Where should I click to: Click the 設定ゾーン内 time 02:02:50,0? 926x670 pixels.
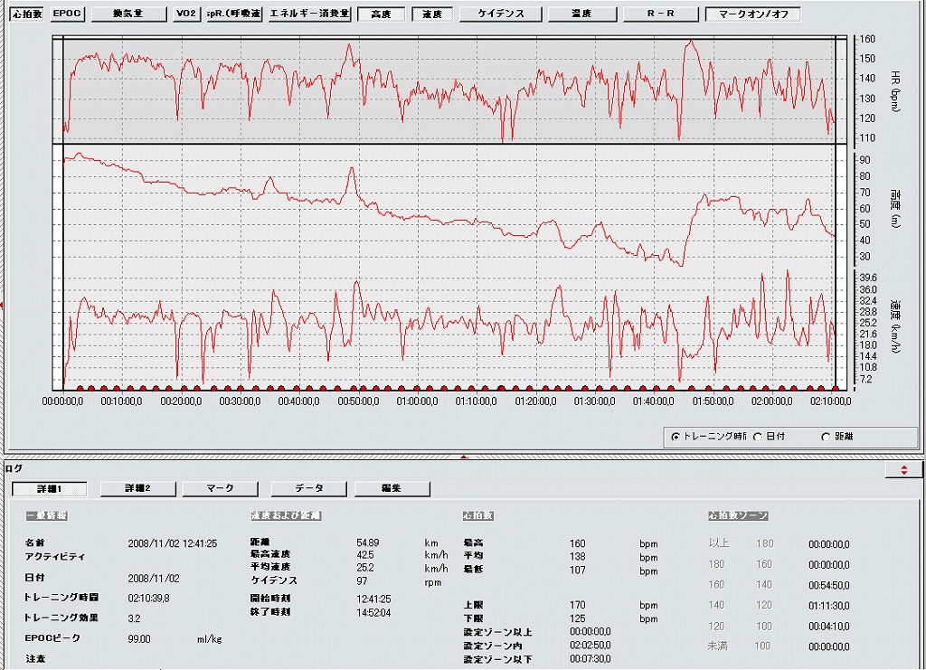(591, 646)
